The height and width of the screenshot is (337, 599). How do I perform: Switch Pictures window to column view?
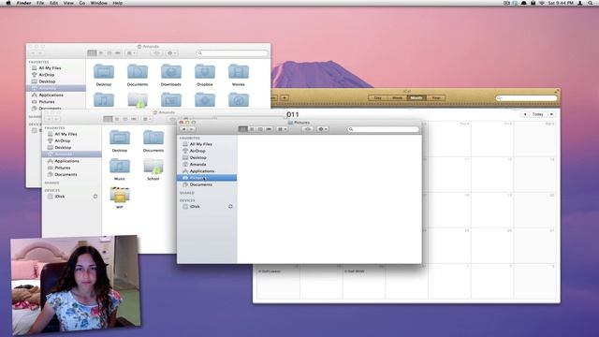point(260,129)
